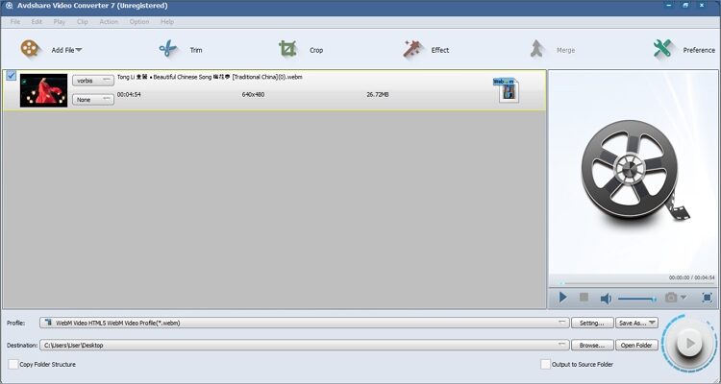Open the Destination path combo box
The width and height of the screenshot is (721, 384).
305,345
